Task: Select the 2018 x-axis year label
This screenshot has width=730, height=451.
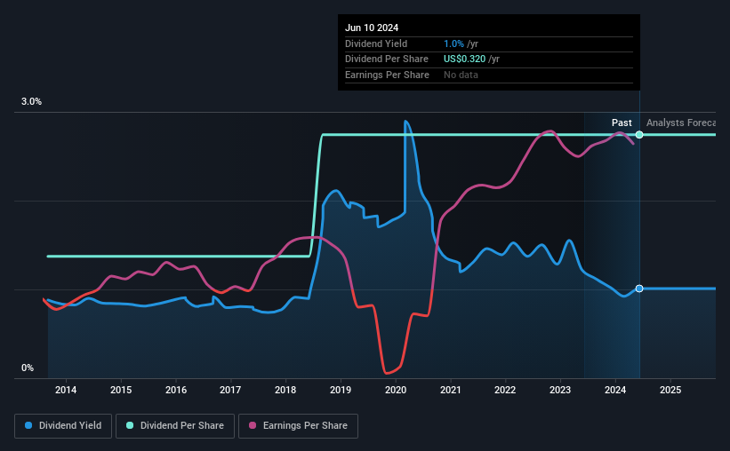Action: 285,390
